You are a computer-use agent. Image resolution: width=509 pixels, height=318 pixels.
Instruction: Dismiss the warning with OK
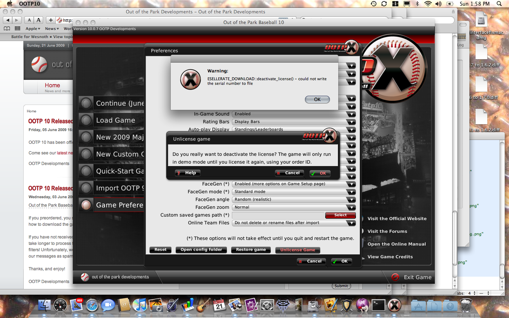tap(317, 100)
